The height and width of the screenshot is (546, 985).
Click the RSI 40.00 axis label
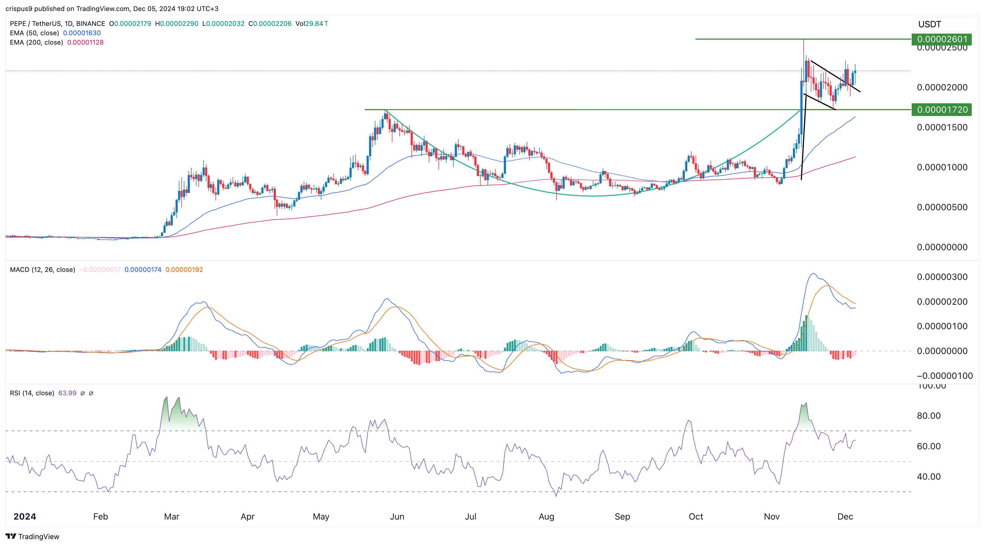click(929, 477)
